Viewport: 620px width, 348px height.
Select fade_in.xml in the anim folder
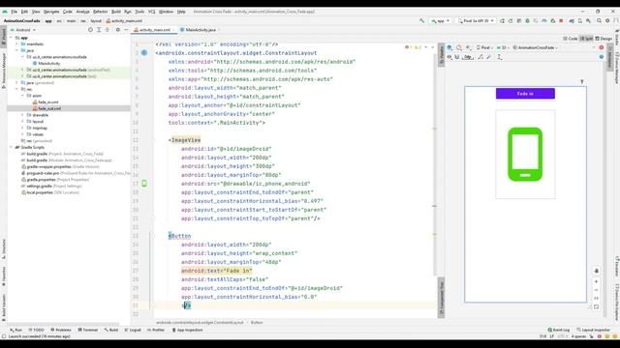click(48, 101)
